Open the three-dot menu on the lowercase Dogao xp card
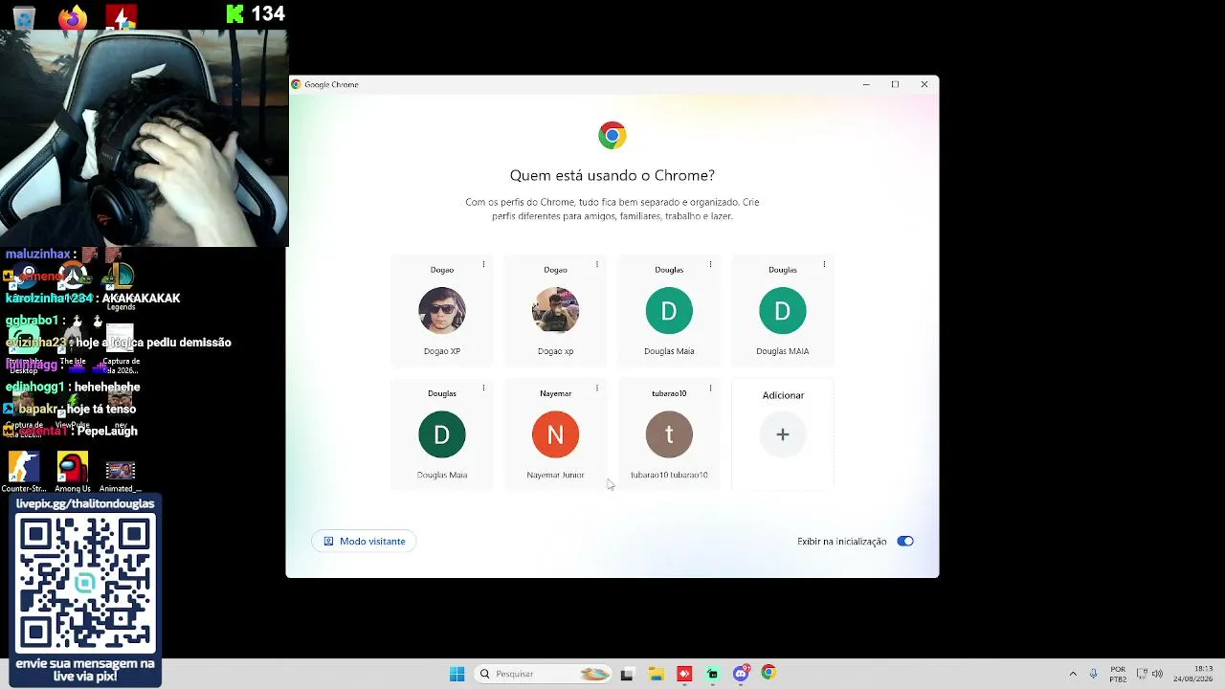The width and height of the screenshot is (1225, 689). click(x=597, y=264)
